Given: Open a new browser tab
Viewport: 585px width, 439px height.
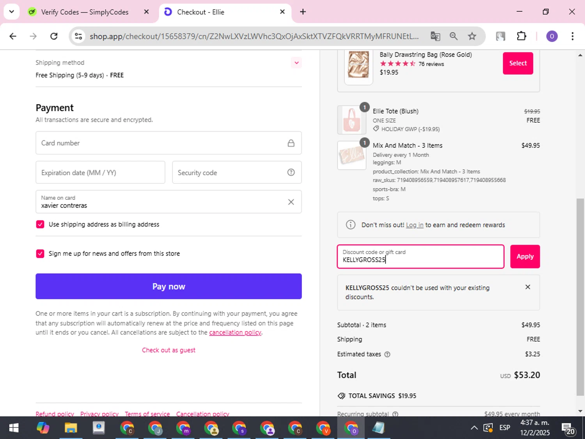Looking at the screenshot, I should [x=303, y=12].
